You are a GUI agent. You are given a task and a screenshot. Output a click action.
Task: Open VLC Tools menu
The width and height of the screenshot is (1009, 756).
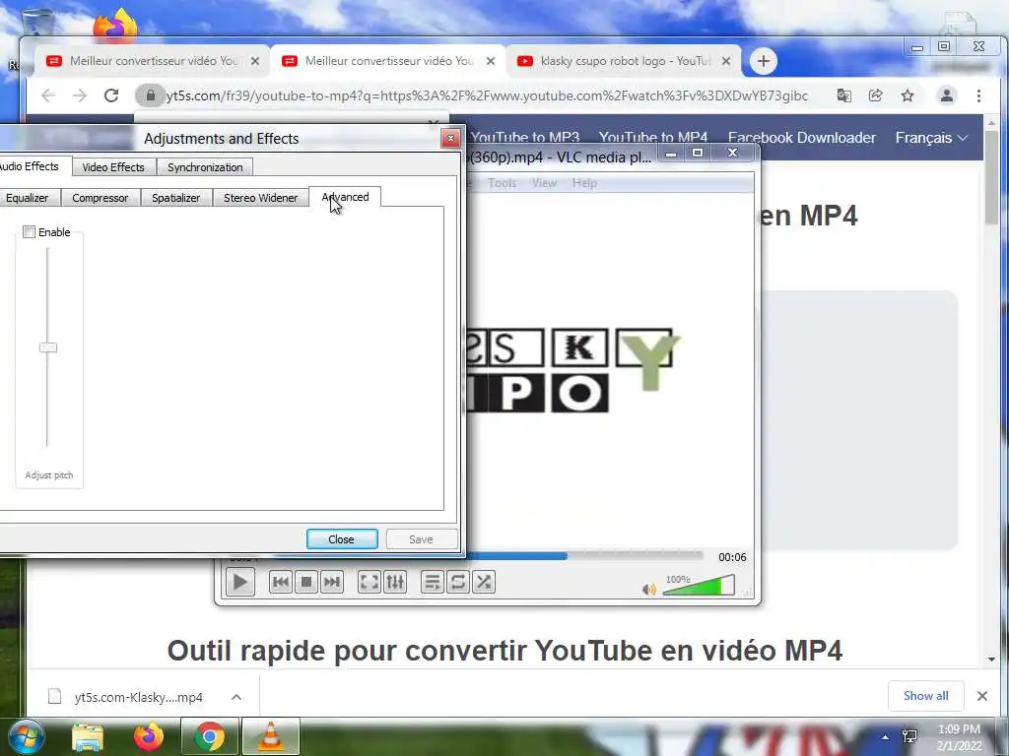pyautogui.click(x=502, y=183)
